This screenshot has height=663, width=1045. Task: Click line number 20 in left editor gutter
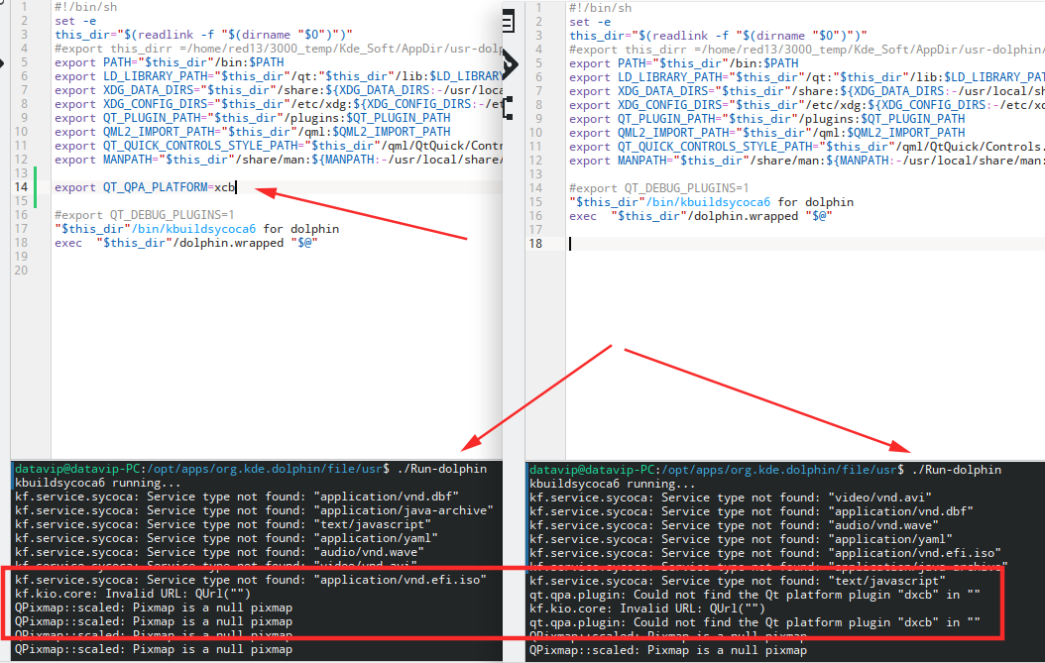22,271
